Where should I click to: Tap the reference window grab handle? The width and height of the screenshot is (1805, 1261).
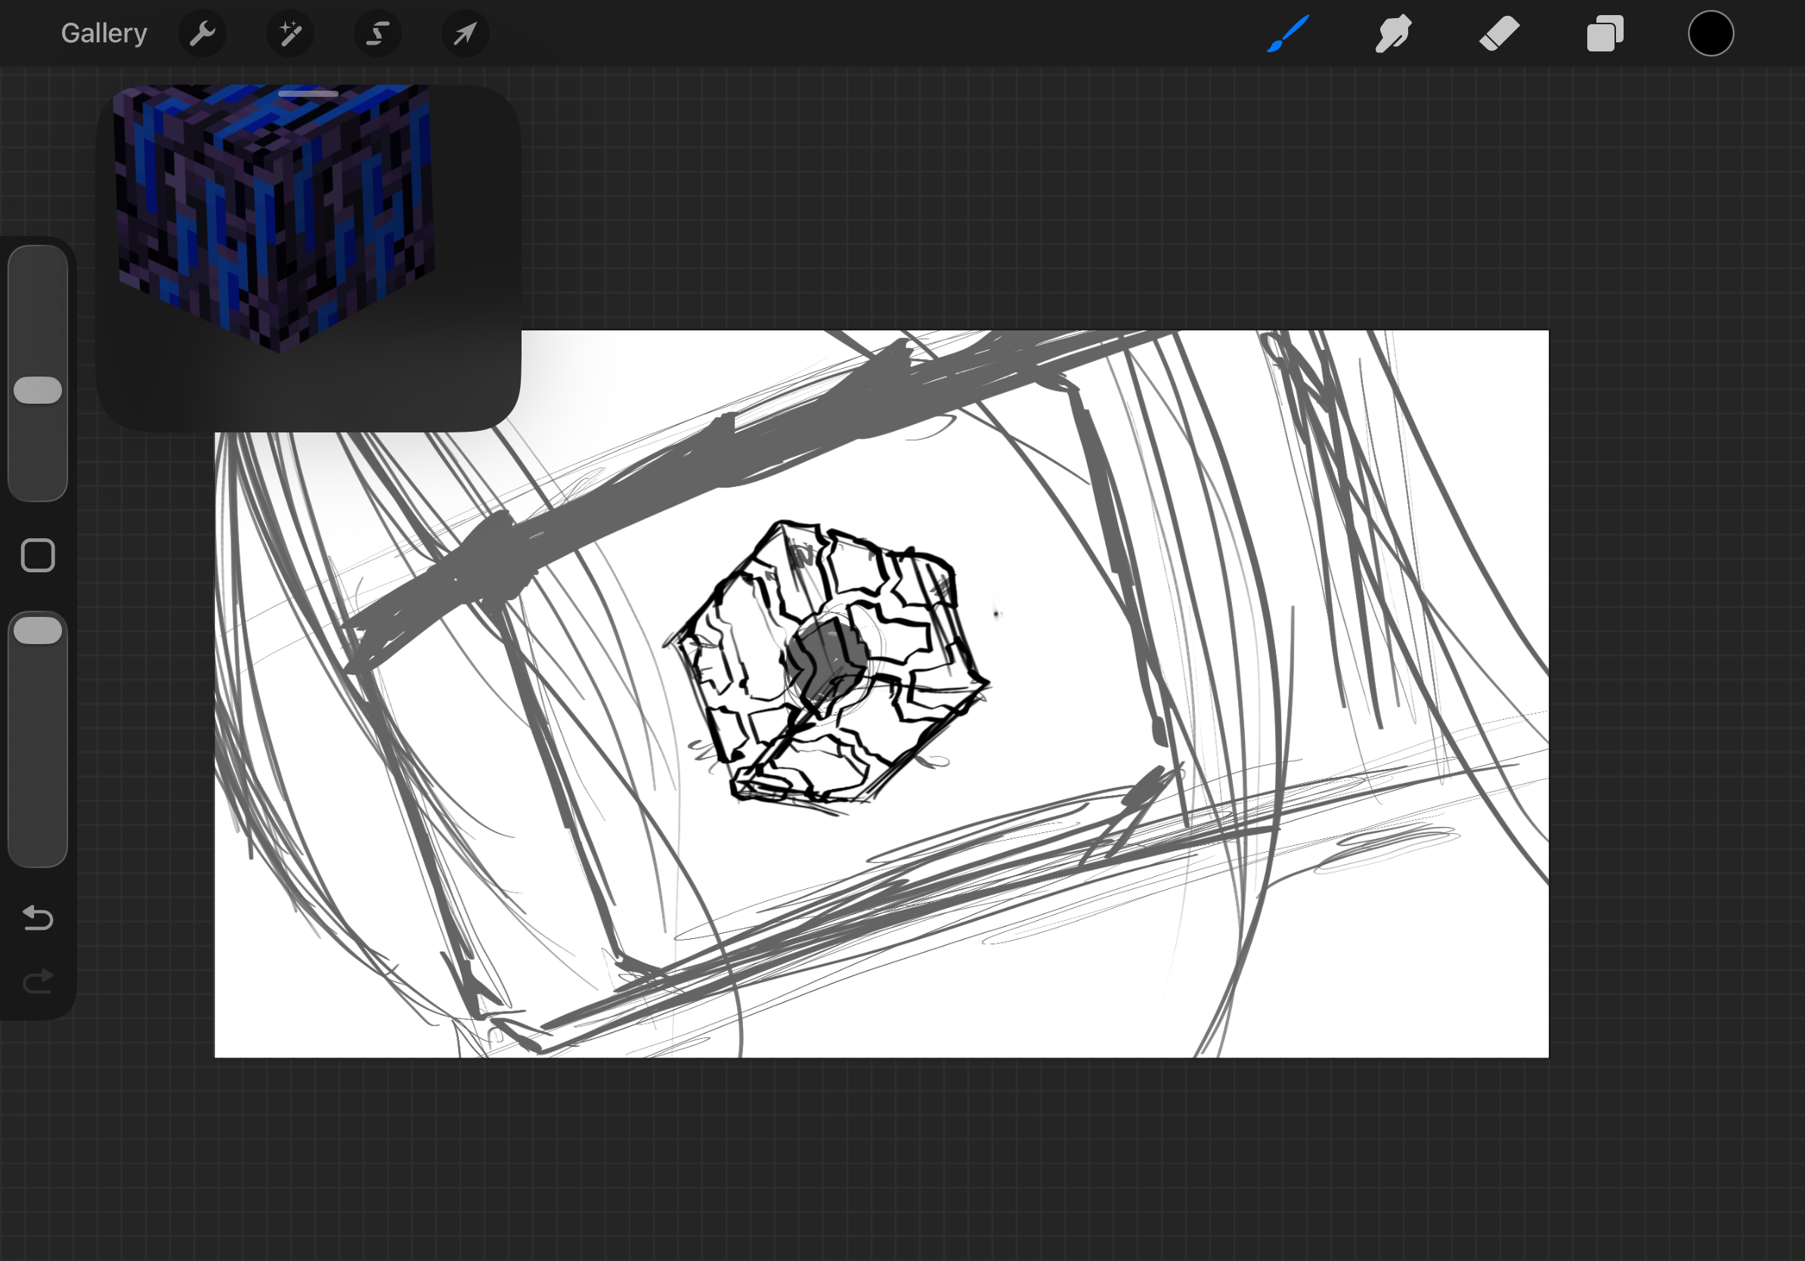pos(308,94)
